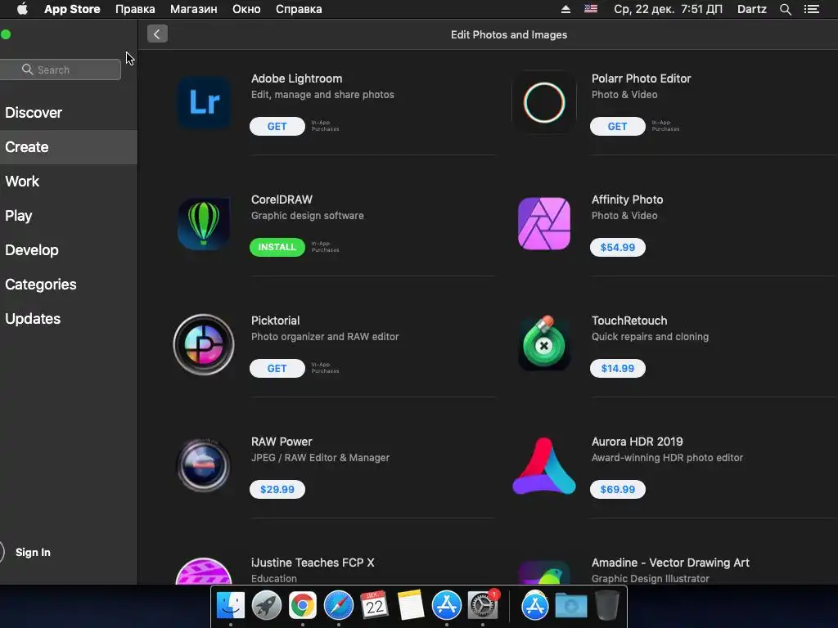
Task: Select Categories in the sidebar
Action: 69,284
